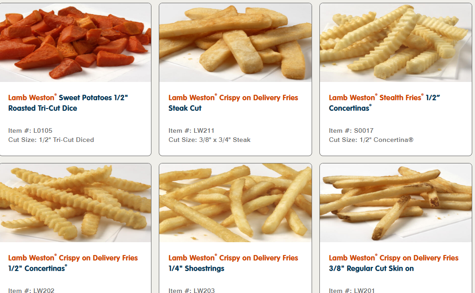Open the Sweet Potatoes 1/2" Roasted Tri-Cut Dice title
Viewport: 475px width, 293px height.
point(68,103)
